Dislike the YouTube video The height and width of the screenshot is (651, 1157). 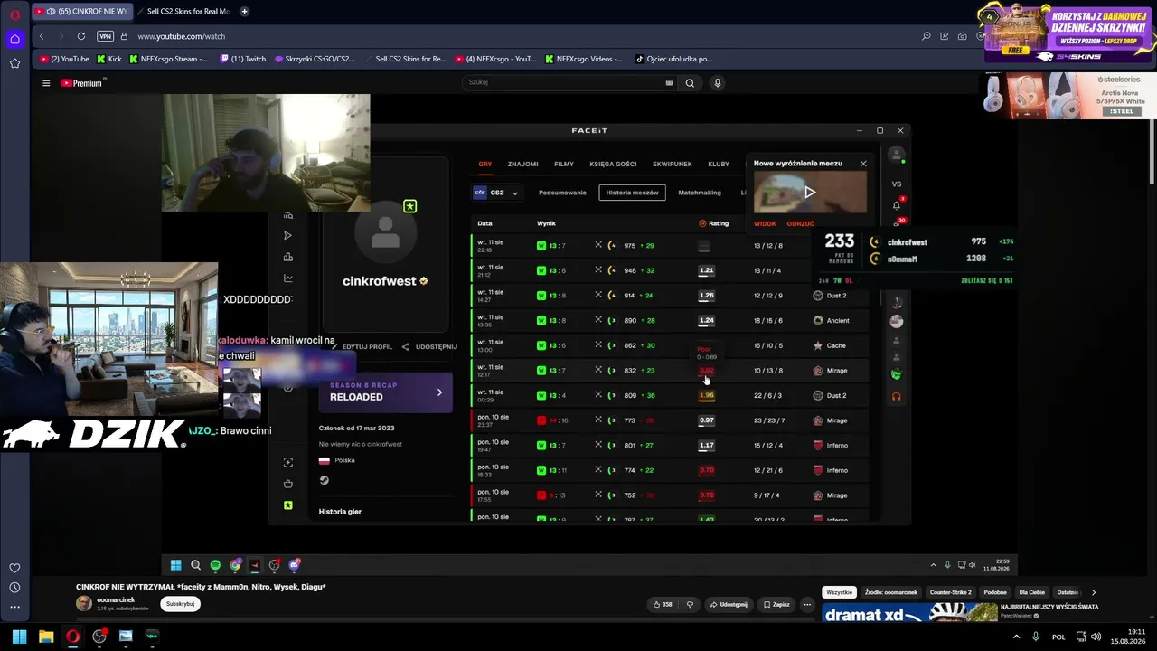(x=690, y=604)
